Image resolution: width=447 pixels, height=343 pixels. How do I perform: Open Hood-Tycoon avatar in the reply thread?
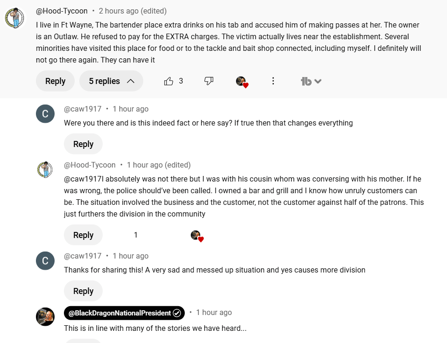tap(45, 170)
